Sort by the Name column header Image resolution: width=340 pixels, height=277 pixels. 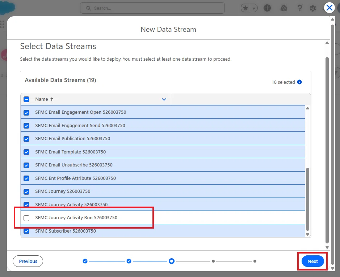click(44, 99)
